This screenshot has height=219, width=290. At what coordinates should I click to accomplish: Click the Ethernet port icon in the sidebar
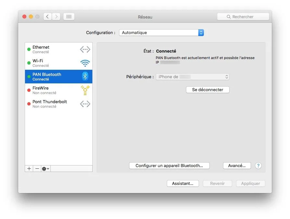coord(85,49)
